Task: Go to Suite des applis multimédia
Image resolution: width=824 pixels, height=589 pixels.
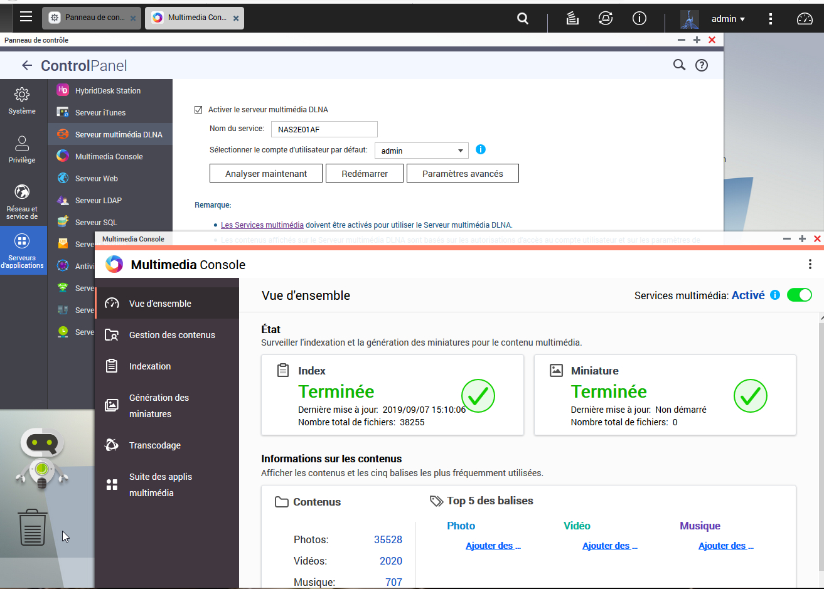Action: (x=167, y=484)
